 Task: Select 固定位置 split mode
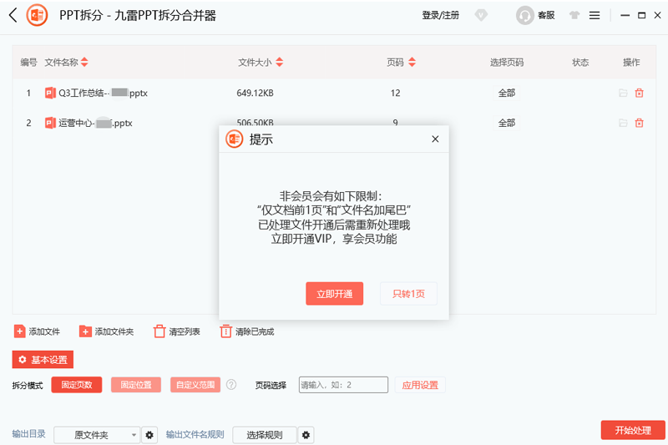pyautogui.click(x=136, y=385)
